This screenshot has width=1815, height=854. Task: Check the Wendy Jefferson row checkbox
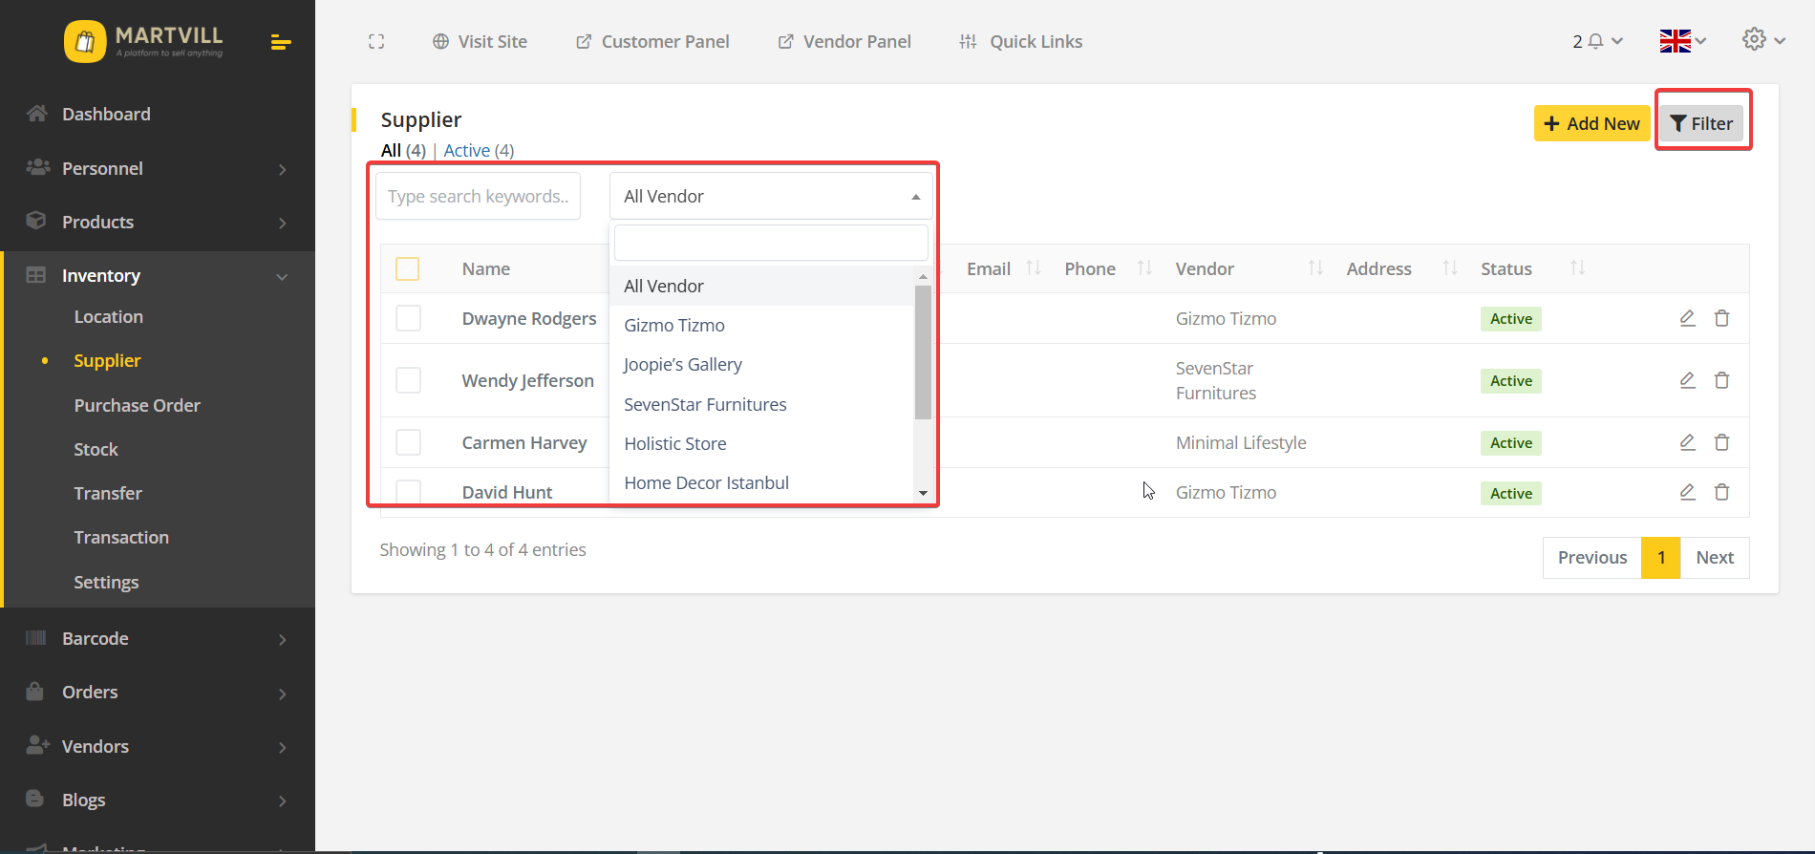pyautogui.click(x=408, y=380)
